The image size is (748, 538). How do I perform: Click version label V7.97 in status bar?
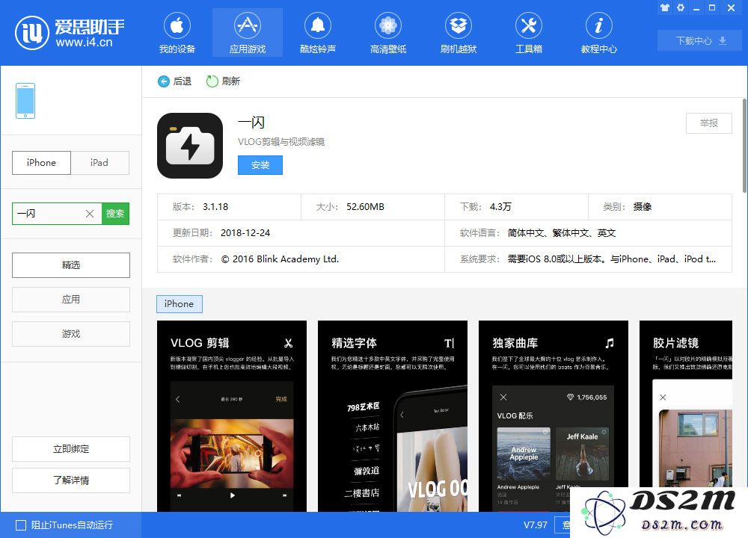coord(536,525)
